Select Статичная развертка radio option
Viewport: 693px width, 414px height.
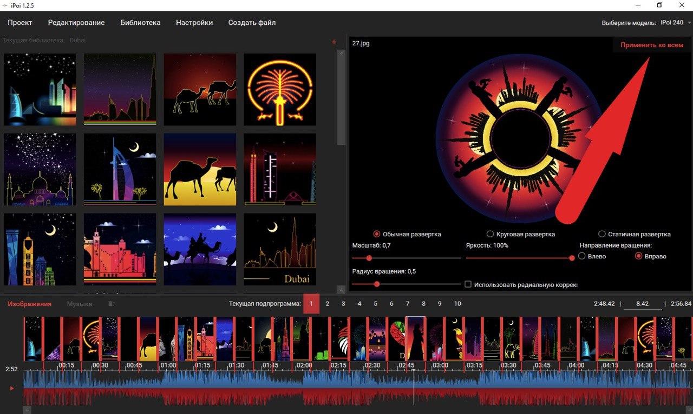pos(634,234)
